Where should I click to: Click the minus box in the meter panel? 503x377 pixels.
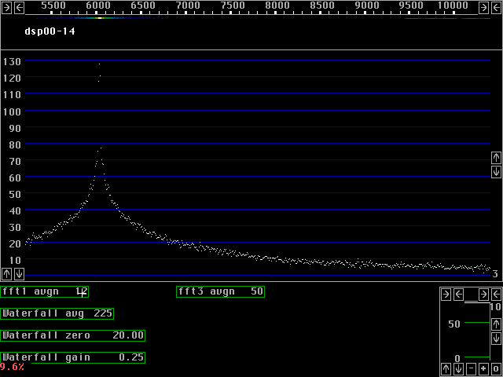coord(471,368)
